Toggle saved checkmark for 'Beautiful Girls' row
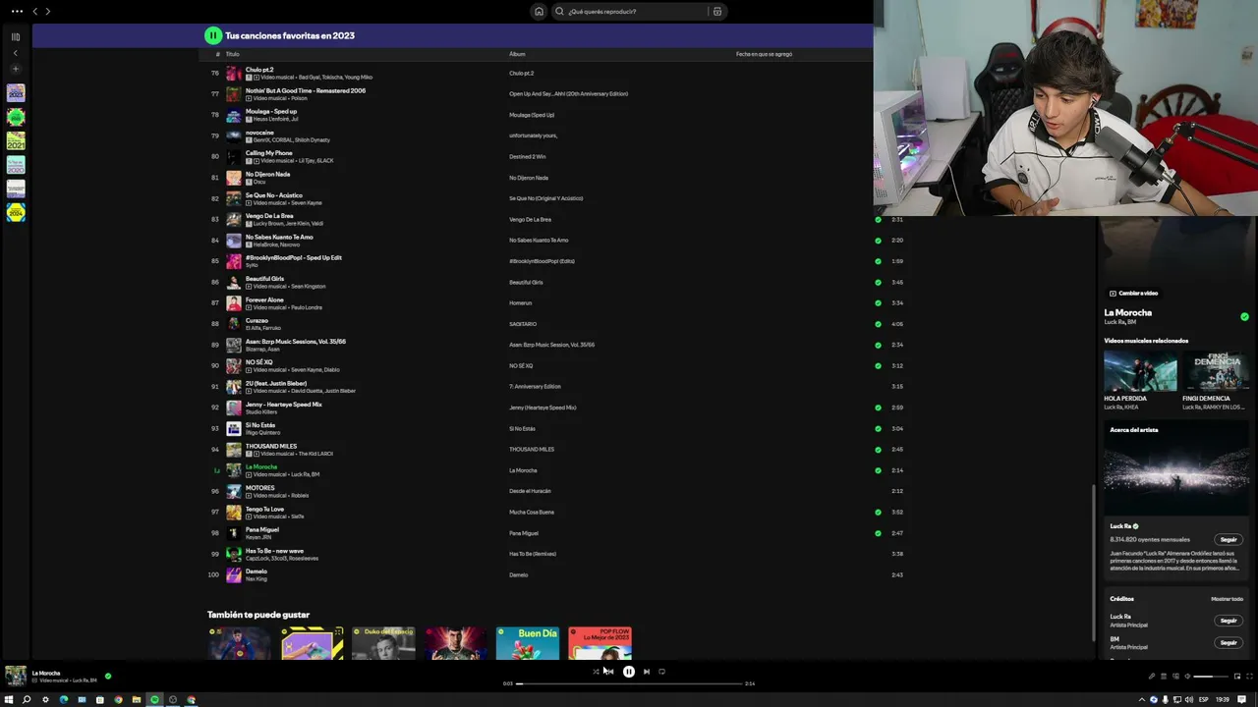Image resolution: width=1258 pixels, height=707 pixels. 878,283
